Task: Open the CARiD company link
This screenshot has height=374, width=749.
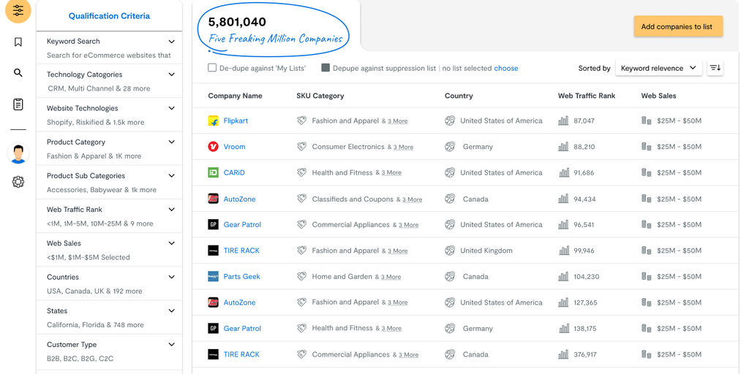Action: 234,172
